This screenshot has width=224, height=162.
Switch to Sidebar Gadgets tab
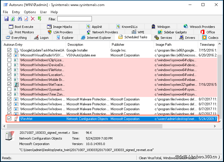tap(172, 32)
